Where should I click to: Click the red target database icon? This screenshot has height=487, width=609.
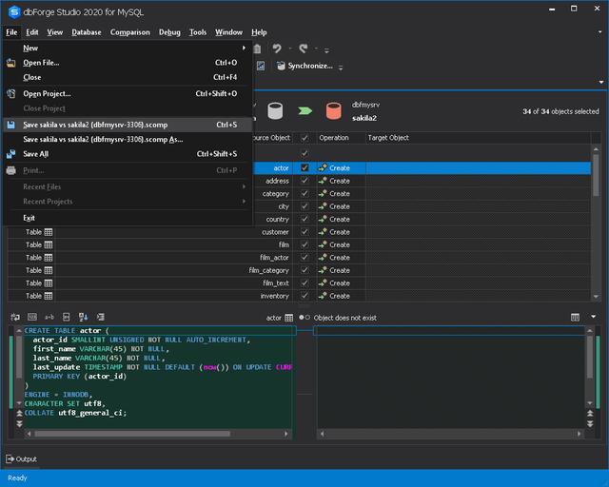(x=334, y=111)
